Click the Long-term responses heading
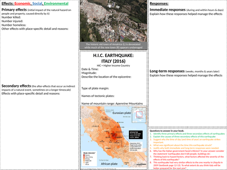227x170 pixels. tap(167, 71)
